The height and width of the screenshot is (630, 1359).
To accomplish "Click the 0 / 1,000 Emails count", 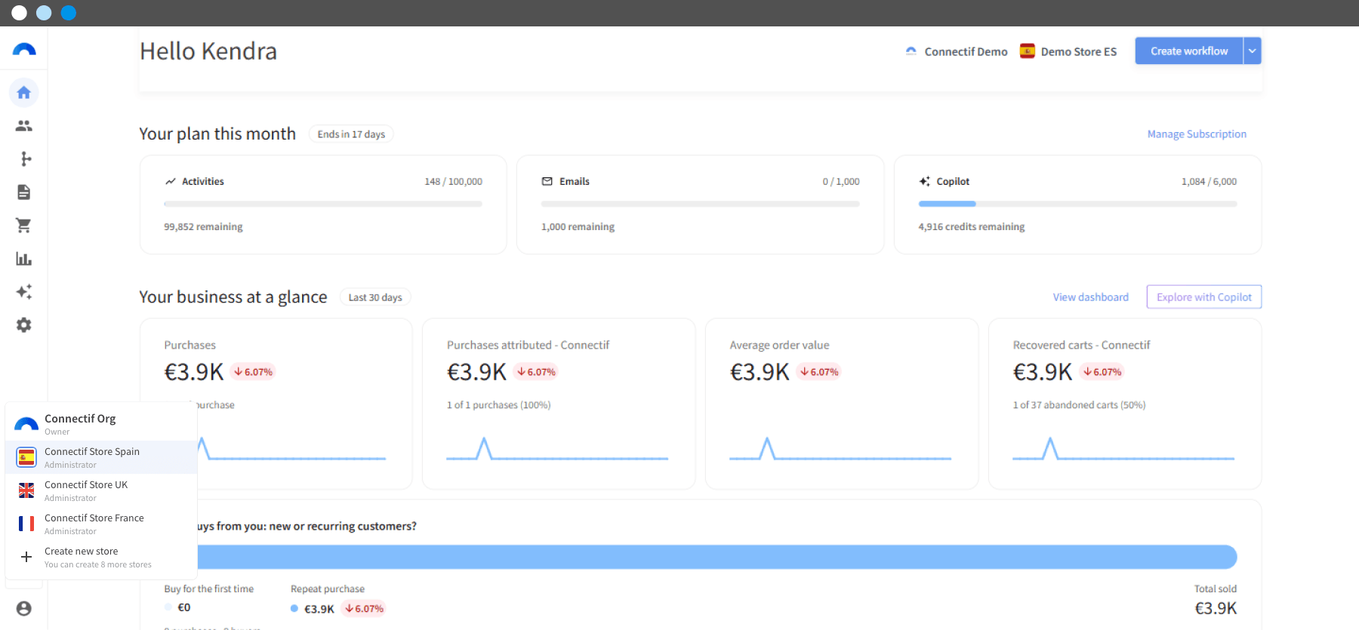I will click(841, 182).
